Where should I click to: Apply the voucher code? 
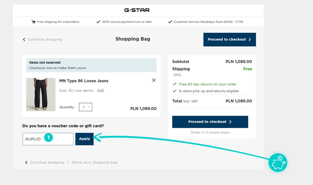point(84,139)
